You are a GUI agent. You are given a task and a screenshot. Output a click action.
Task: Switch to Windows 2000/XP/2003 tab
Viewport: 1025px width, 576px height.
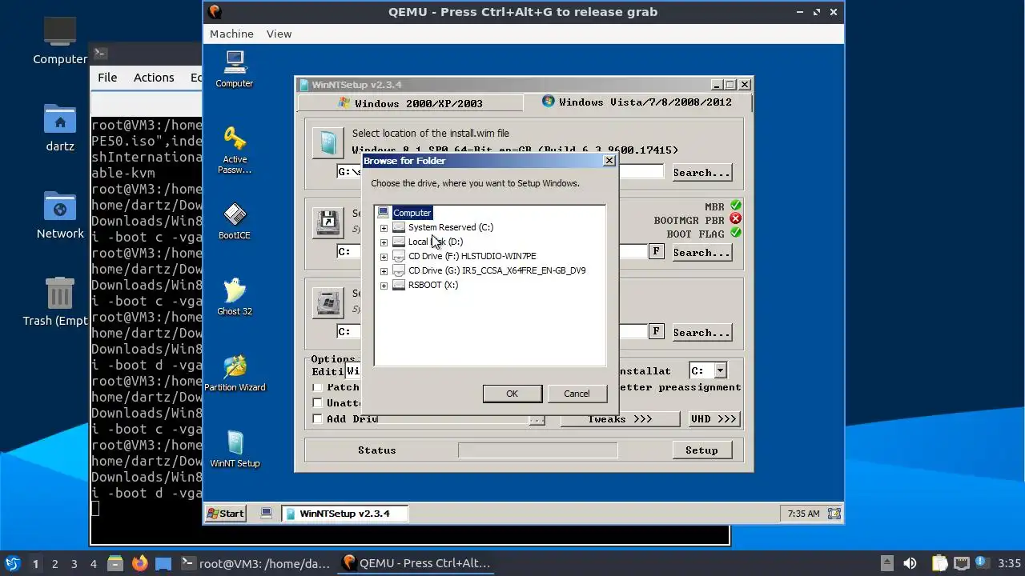coord(410,103)
